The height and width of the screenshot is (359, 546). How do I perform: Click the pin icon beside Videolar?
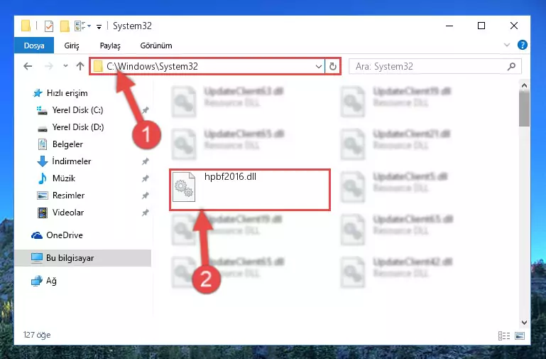click(x=146, y=213)
